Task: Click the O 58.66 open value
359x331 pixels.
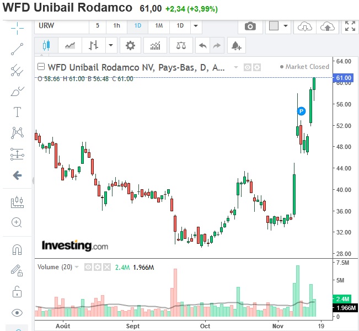Action: click(x=49, y=79)
